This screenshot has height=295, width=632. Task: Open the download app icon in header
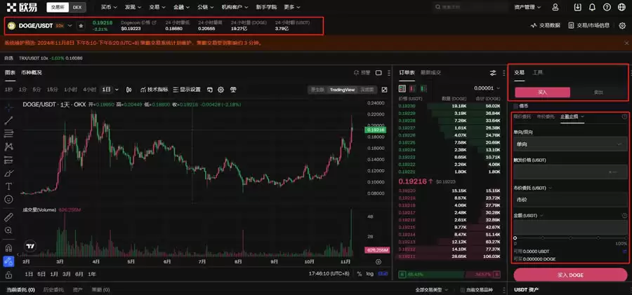point(577,7)
